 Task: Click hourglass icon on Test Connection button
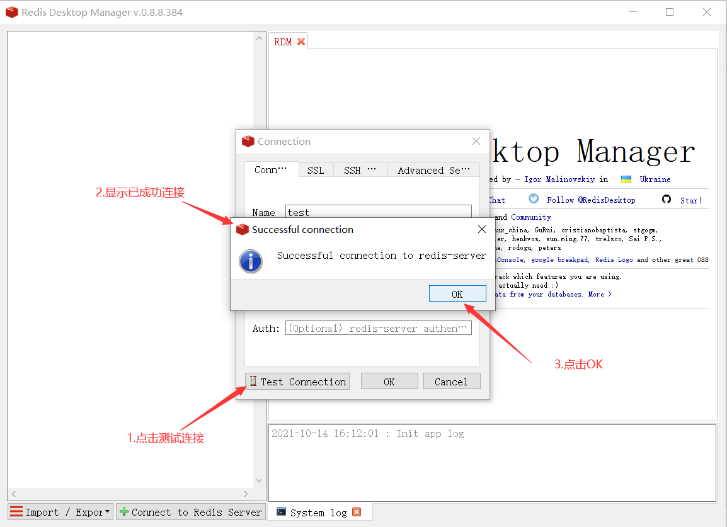(x=253, y=381)
